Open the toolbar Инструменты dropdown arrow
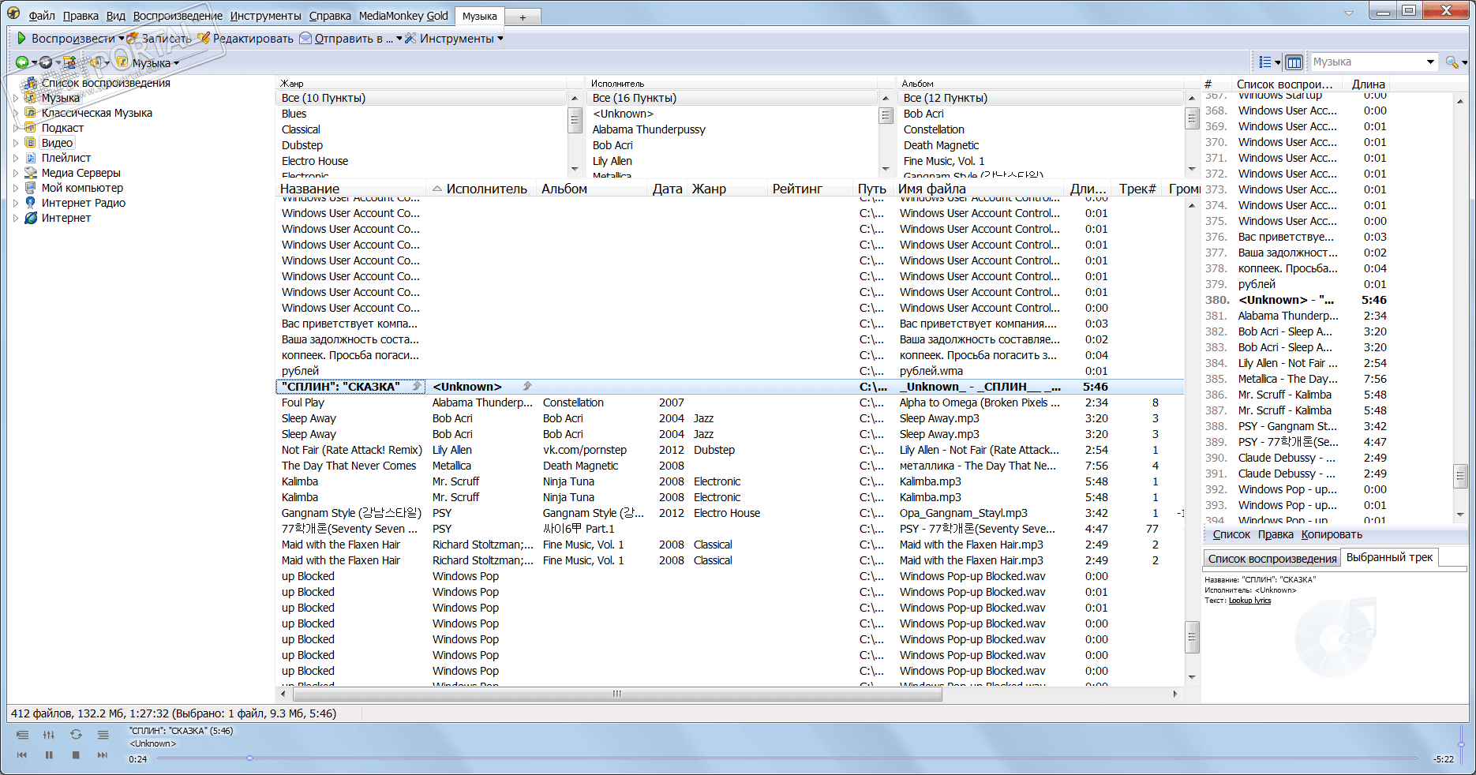This screenshot has width=1476, height=775. (x=500, y=39)
